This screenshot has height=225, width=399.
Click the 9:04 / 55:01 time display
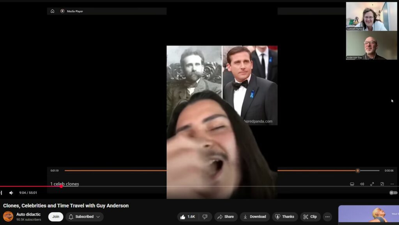point(28,193)
